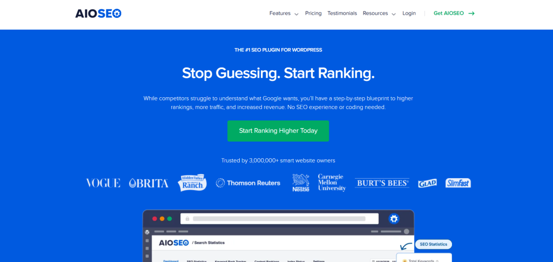Screen dimensions: 553x262
Task: Click the Glad brand logo
Action: coord(428,183)
